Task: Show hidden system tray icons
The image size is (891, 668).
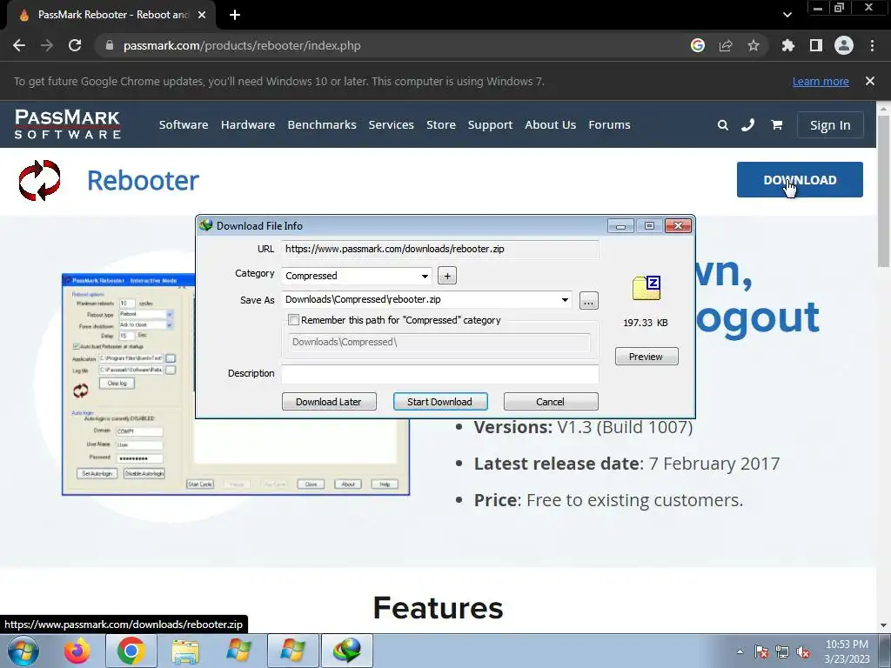Action: (740, 651)
